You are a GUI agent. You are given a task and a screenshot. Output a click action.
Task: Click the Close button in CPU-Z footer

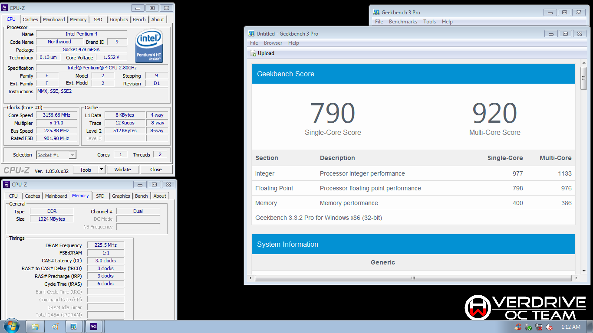[x=156, y=170]
